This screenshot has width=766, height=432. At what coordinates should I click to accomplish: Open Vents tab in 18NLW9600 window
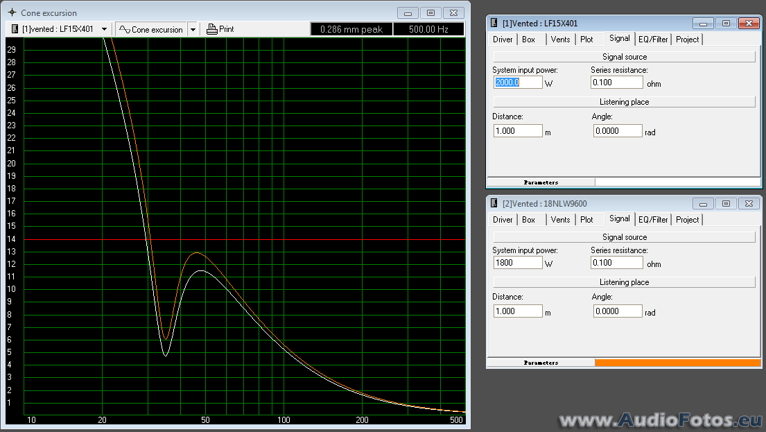tap(560, 220)
